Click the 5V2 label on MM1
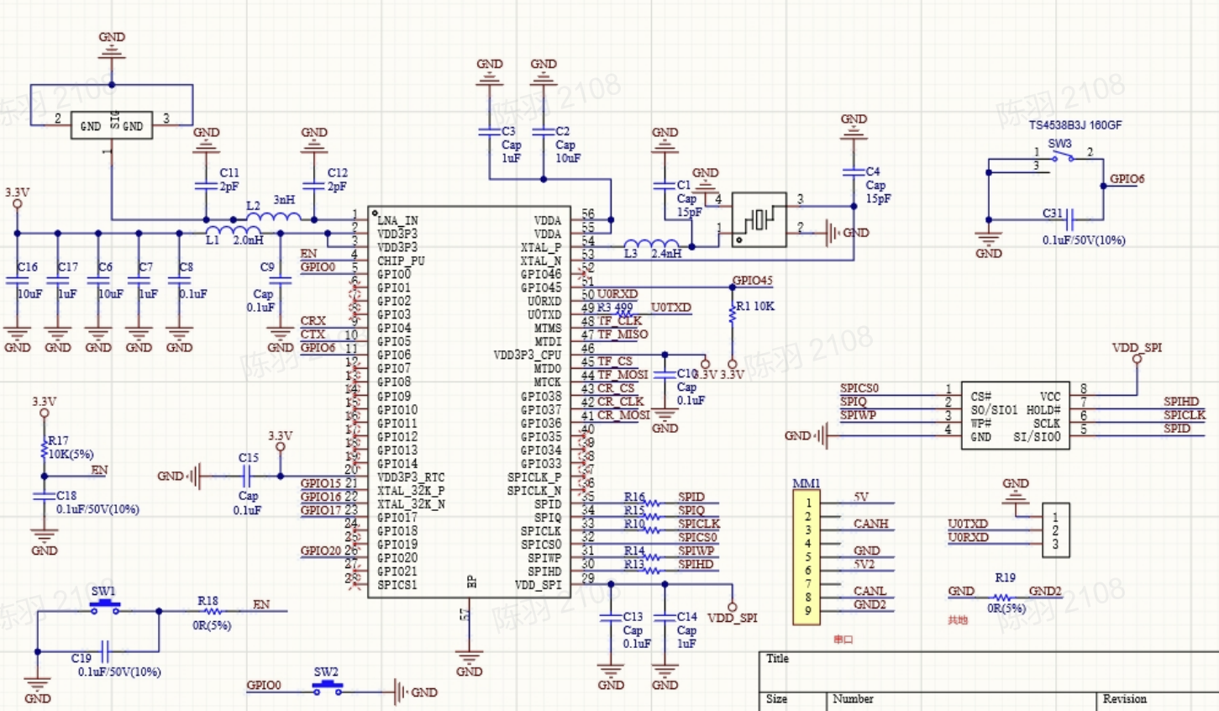 coord(864,564)
